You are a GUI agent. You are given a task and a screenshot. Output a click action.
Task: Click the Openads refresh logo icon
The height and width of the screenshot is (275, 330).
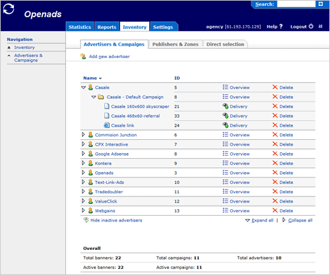coord(9,9)
